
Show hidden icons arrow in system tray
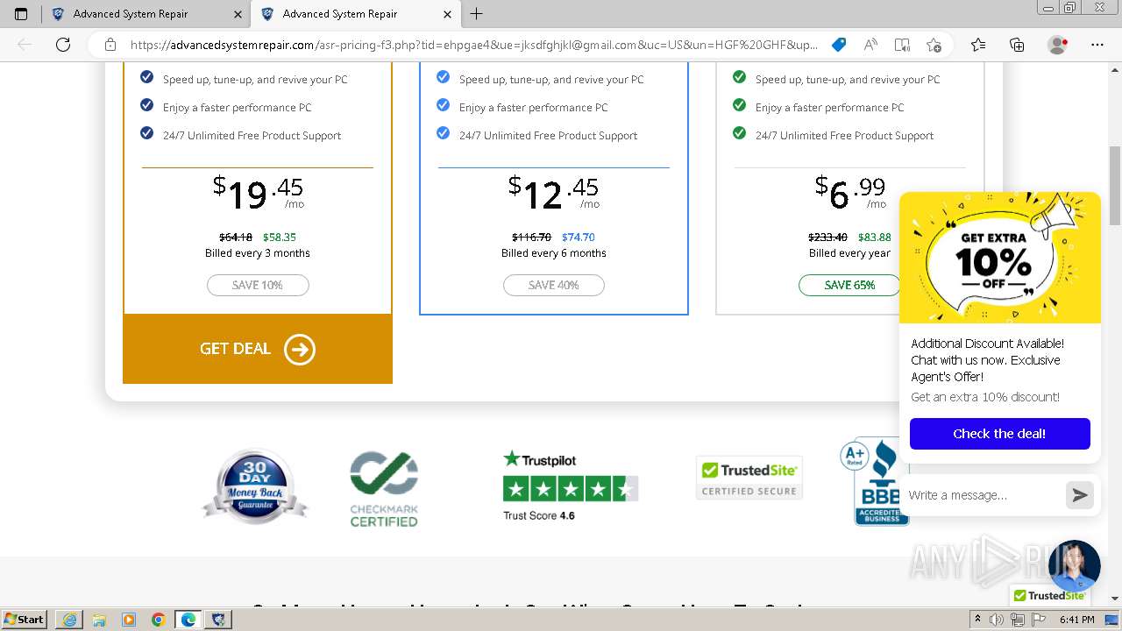(978, 620)
